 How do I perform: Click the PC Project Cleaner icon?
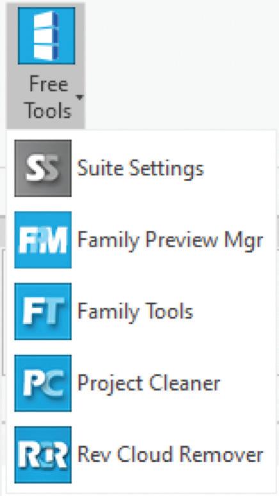point(43,383)
